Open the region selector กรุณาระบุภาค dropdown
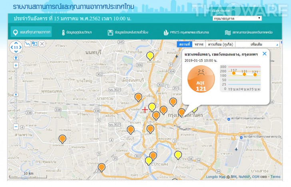The height and width of the screenshot is (187, 291). 237,18
